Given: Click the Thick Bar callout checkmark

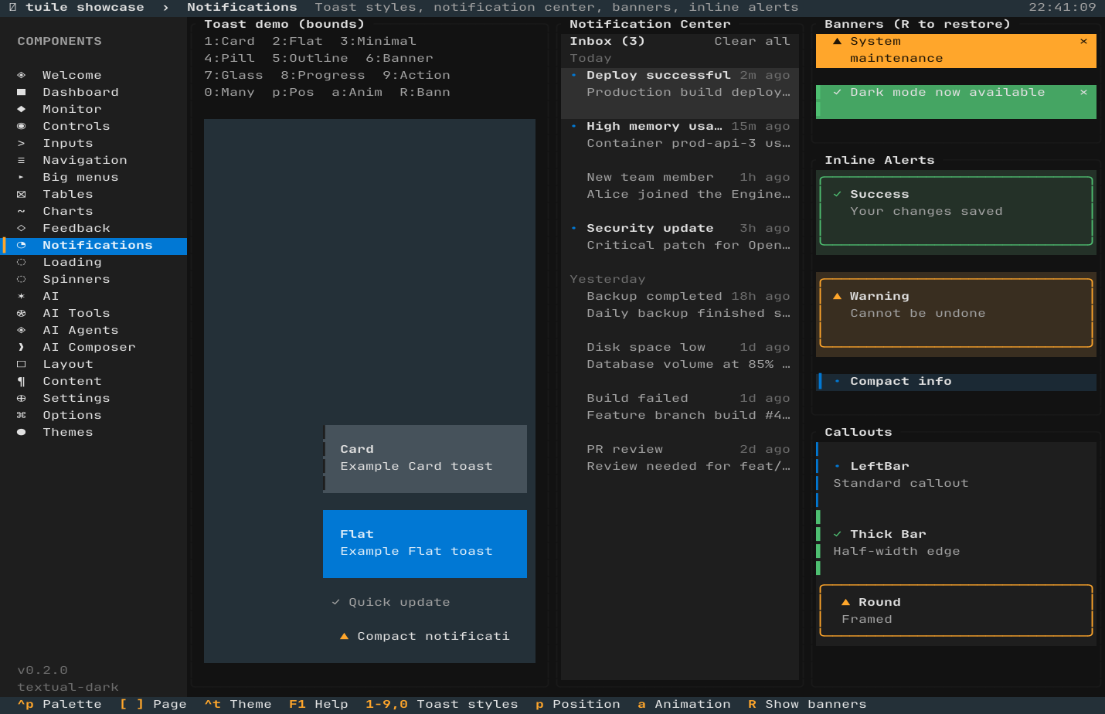Looking at the screenshot, I should [837, 534].
